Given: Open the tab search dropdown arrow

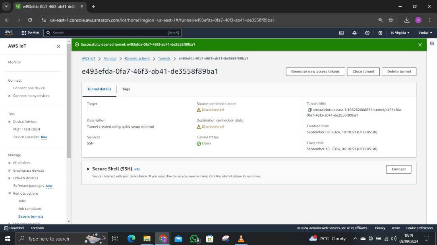Looking at the screenshot, I should [6, 6].
